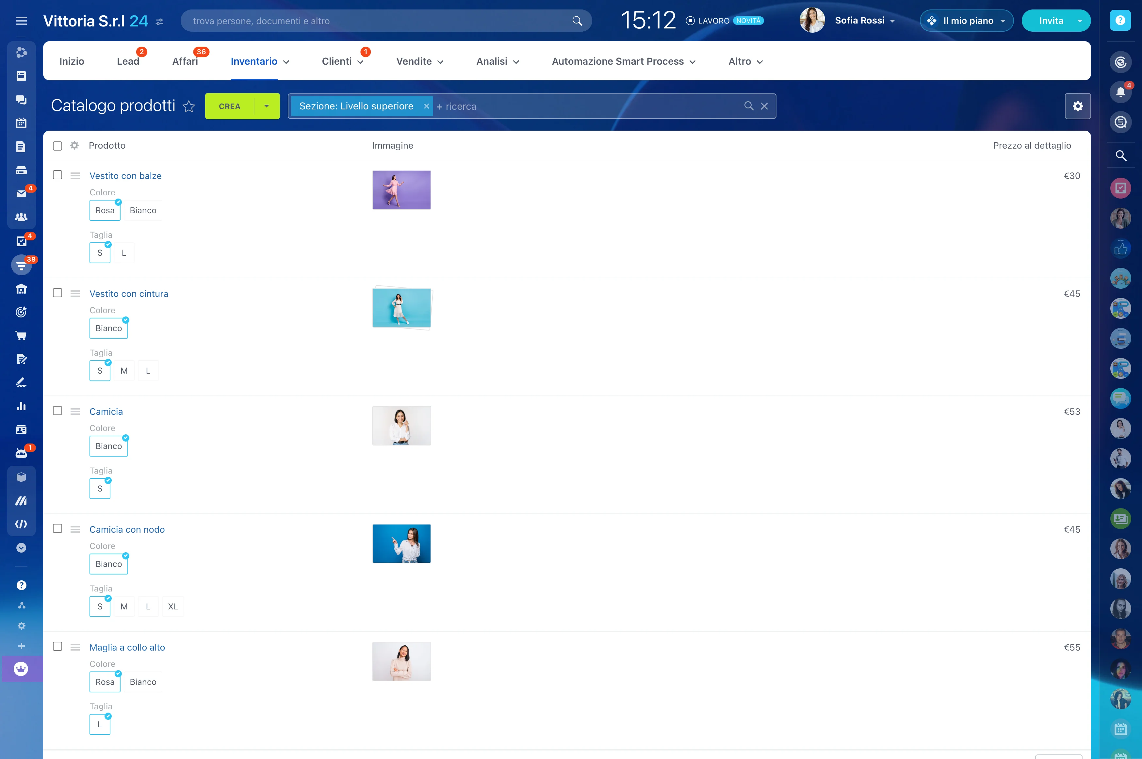1142x759 pixels.
Task: Open the mail icon with 4 badge
Action: tap(21, 194)
